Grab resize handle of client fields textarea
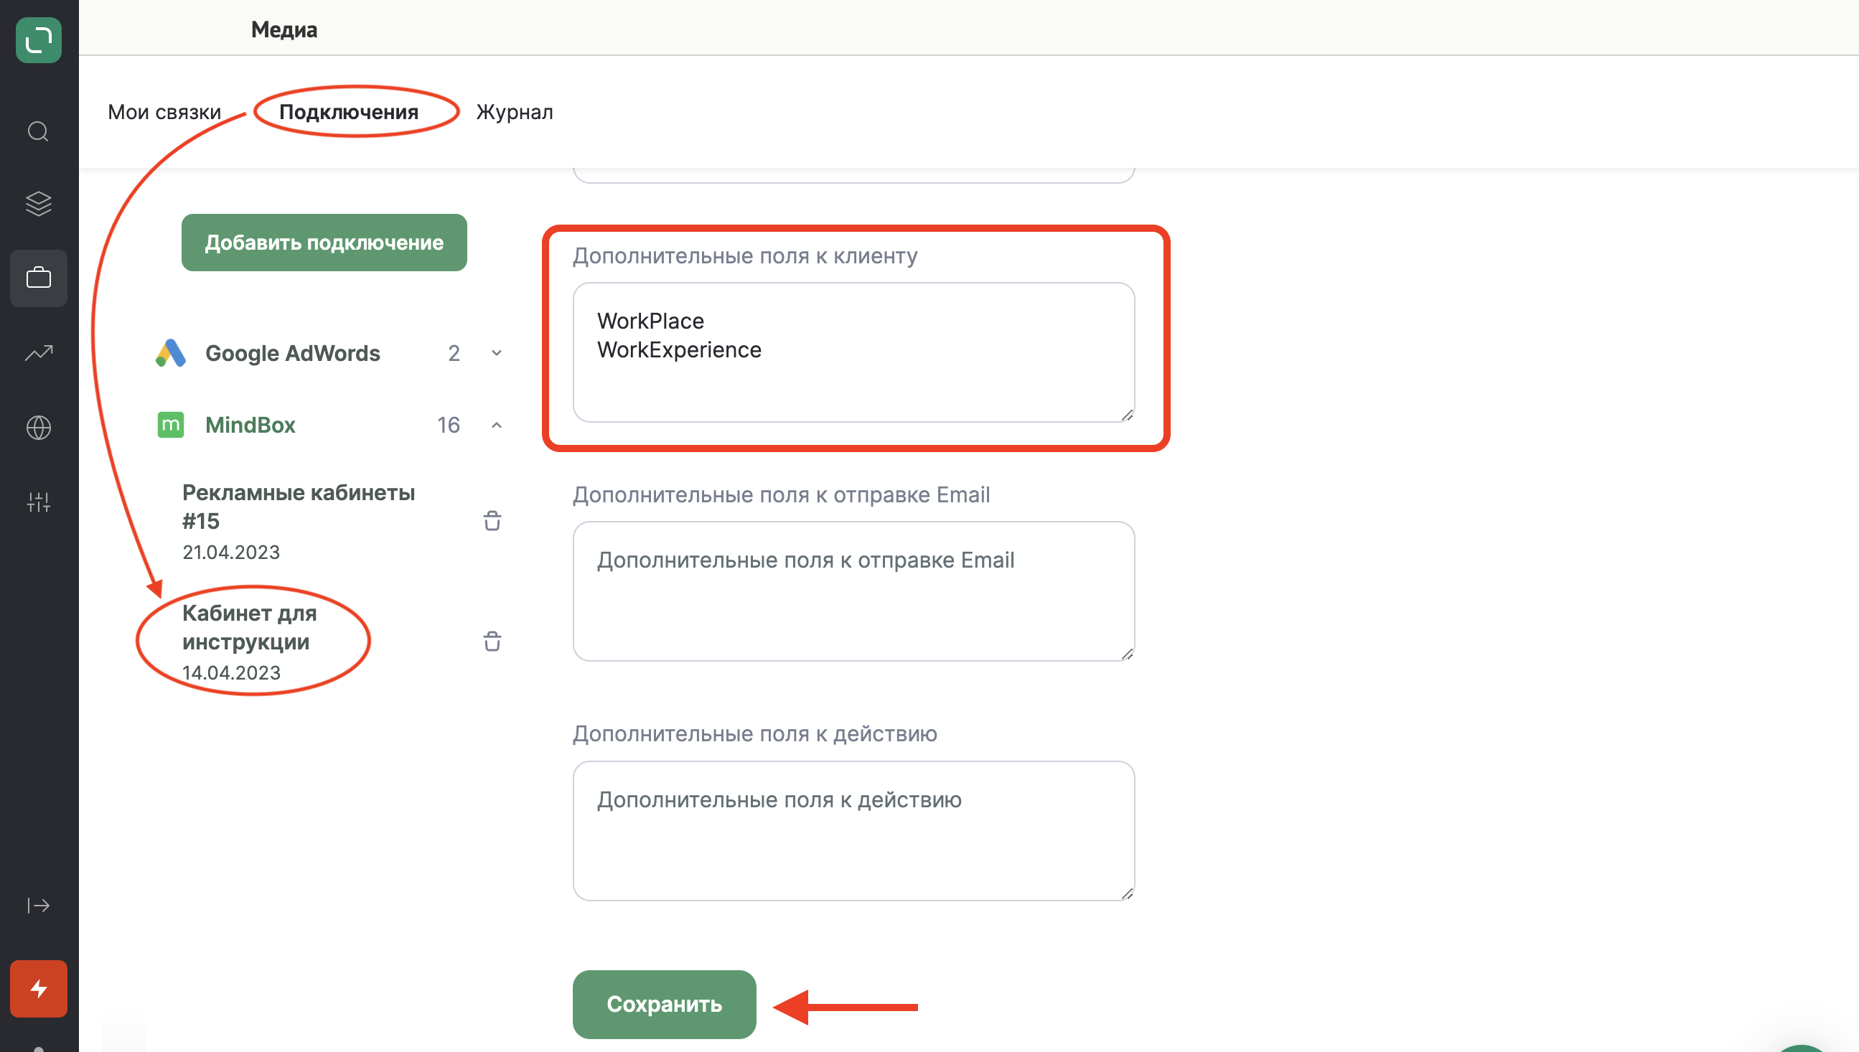The height and width of the screenshot is (1052, 1859). click(1127, 415)
